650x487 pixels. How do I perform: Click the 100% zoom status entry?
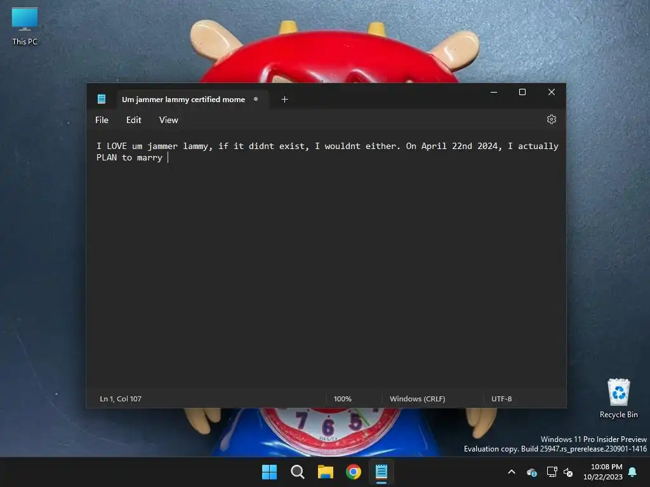pyautogui.click(x=342, y=399)
